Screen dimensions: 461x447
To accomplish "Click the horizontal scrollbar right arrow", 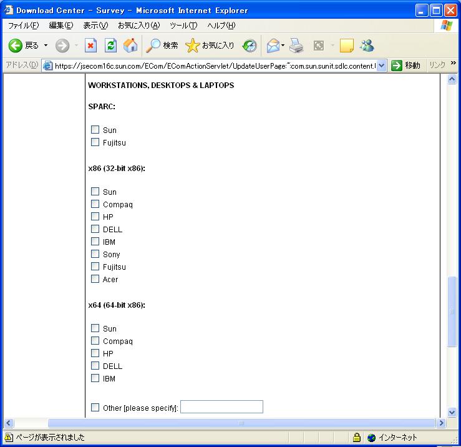I will 441,423.
